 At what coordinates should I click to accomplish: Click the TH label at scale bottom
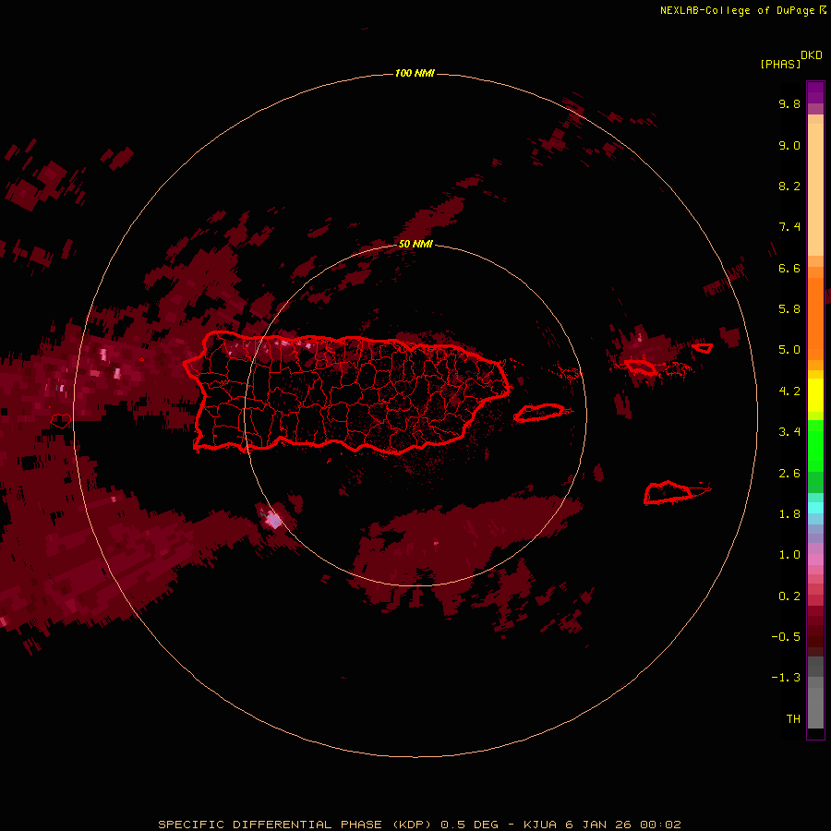(x=793, y=719)
